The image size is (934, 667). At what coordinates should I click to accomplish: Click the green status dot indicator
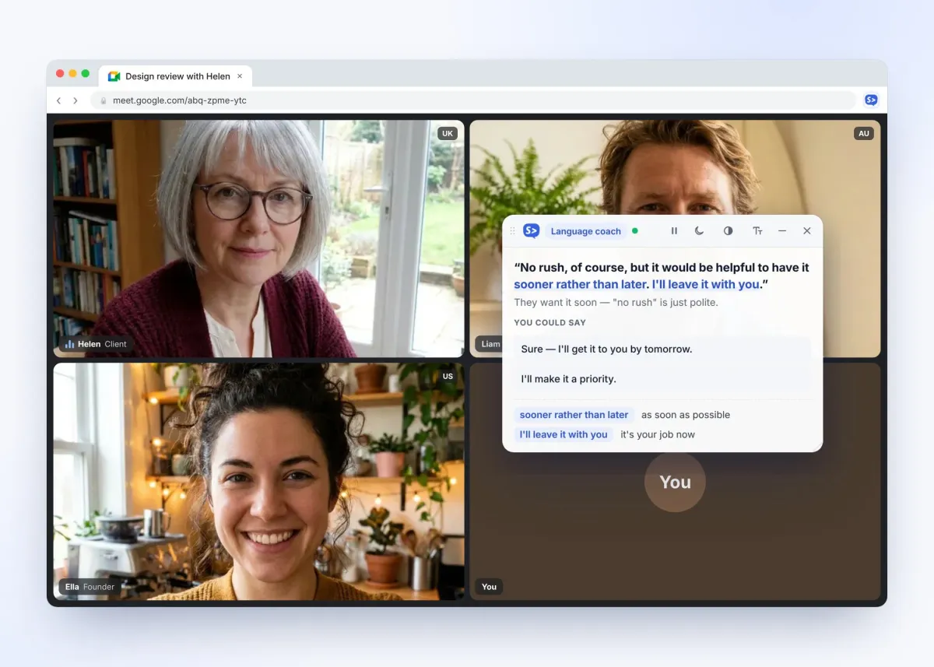tap(635, 231)
